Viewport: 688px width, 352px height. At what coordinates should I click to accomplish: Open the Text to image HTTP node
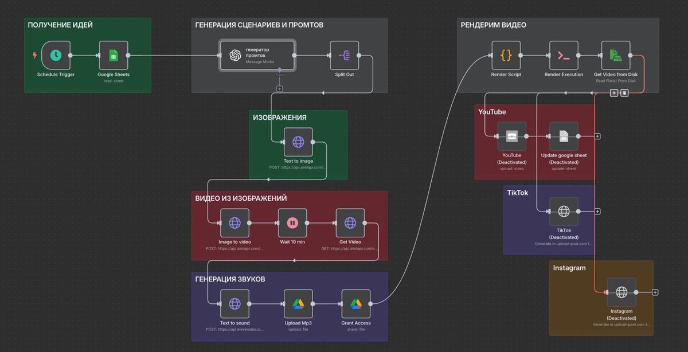click(x=298, y=142)
